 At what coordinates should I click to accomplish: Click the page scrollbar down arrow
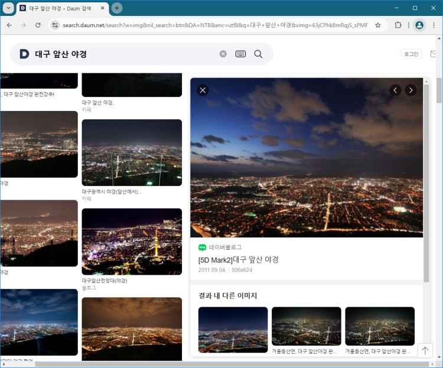[x=439, y=357]
